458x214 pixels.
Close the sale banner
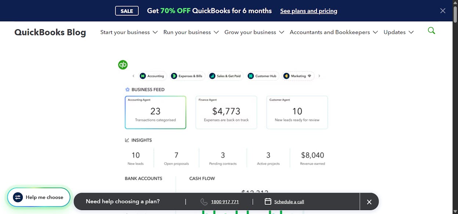443,11
